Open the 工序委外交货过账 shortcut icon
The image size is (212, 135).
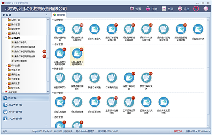click(112, 102)
